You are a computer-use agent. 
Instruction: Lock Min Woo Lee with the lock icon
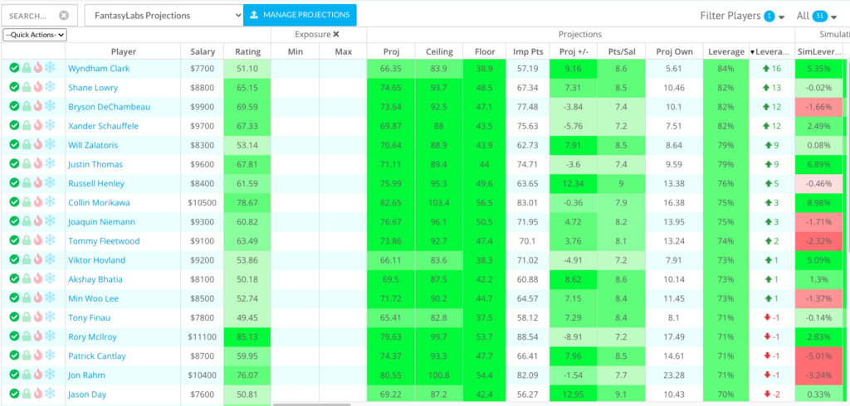coord(26,298)
